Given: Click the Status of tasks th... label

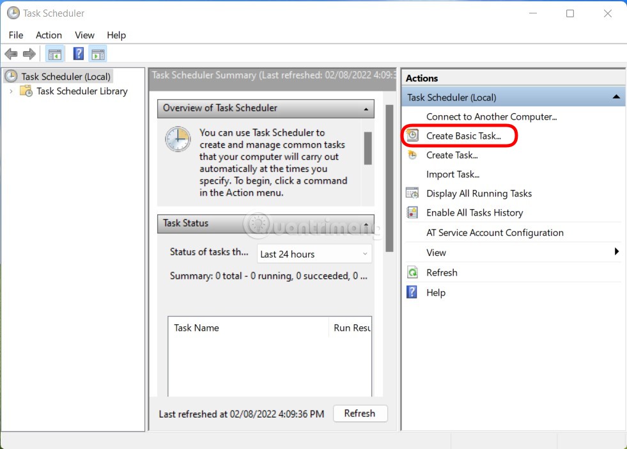Looking at the screenshot, I should (x=209, y=252).
